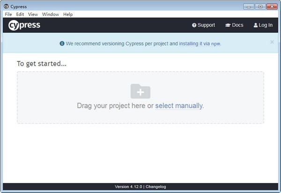Dismiss the npm recommendation banner
281x193 pixels.
pyautogui.click(x=272, y=42)
